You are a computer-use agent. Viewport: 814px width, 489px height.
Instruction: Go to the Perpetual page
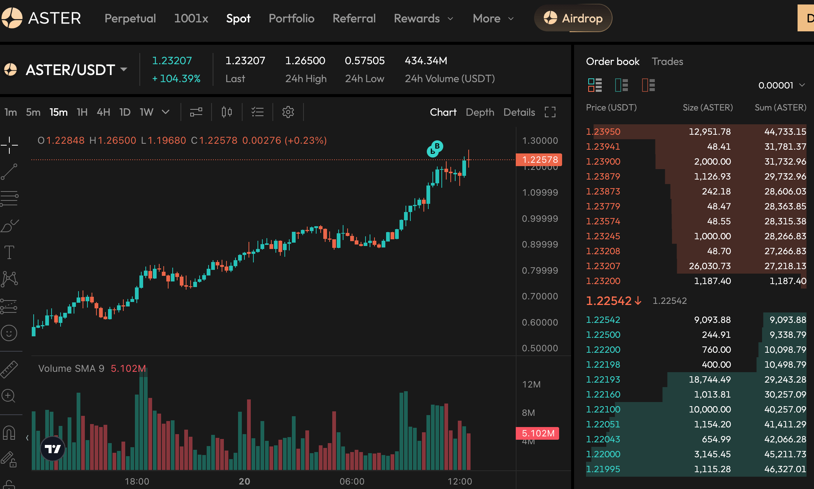click(x=130, y=18)
